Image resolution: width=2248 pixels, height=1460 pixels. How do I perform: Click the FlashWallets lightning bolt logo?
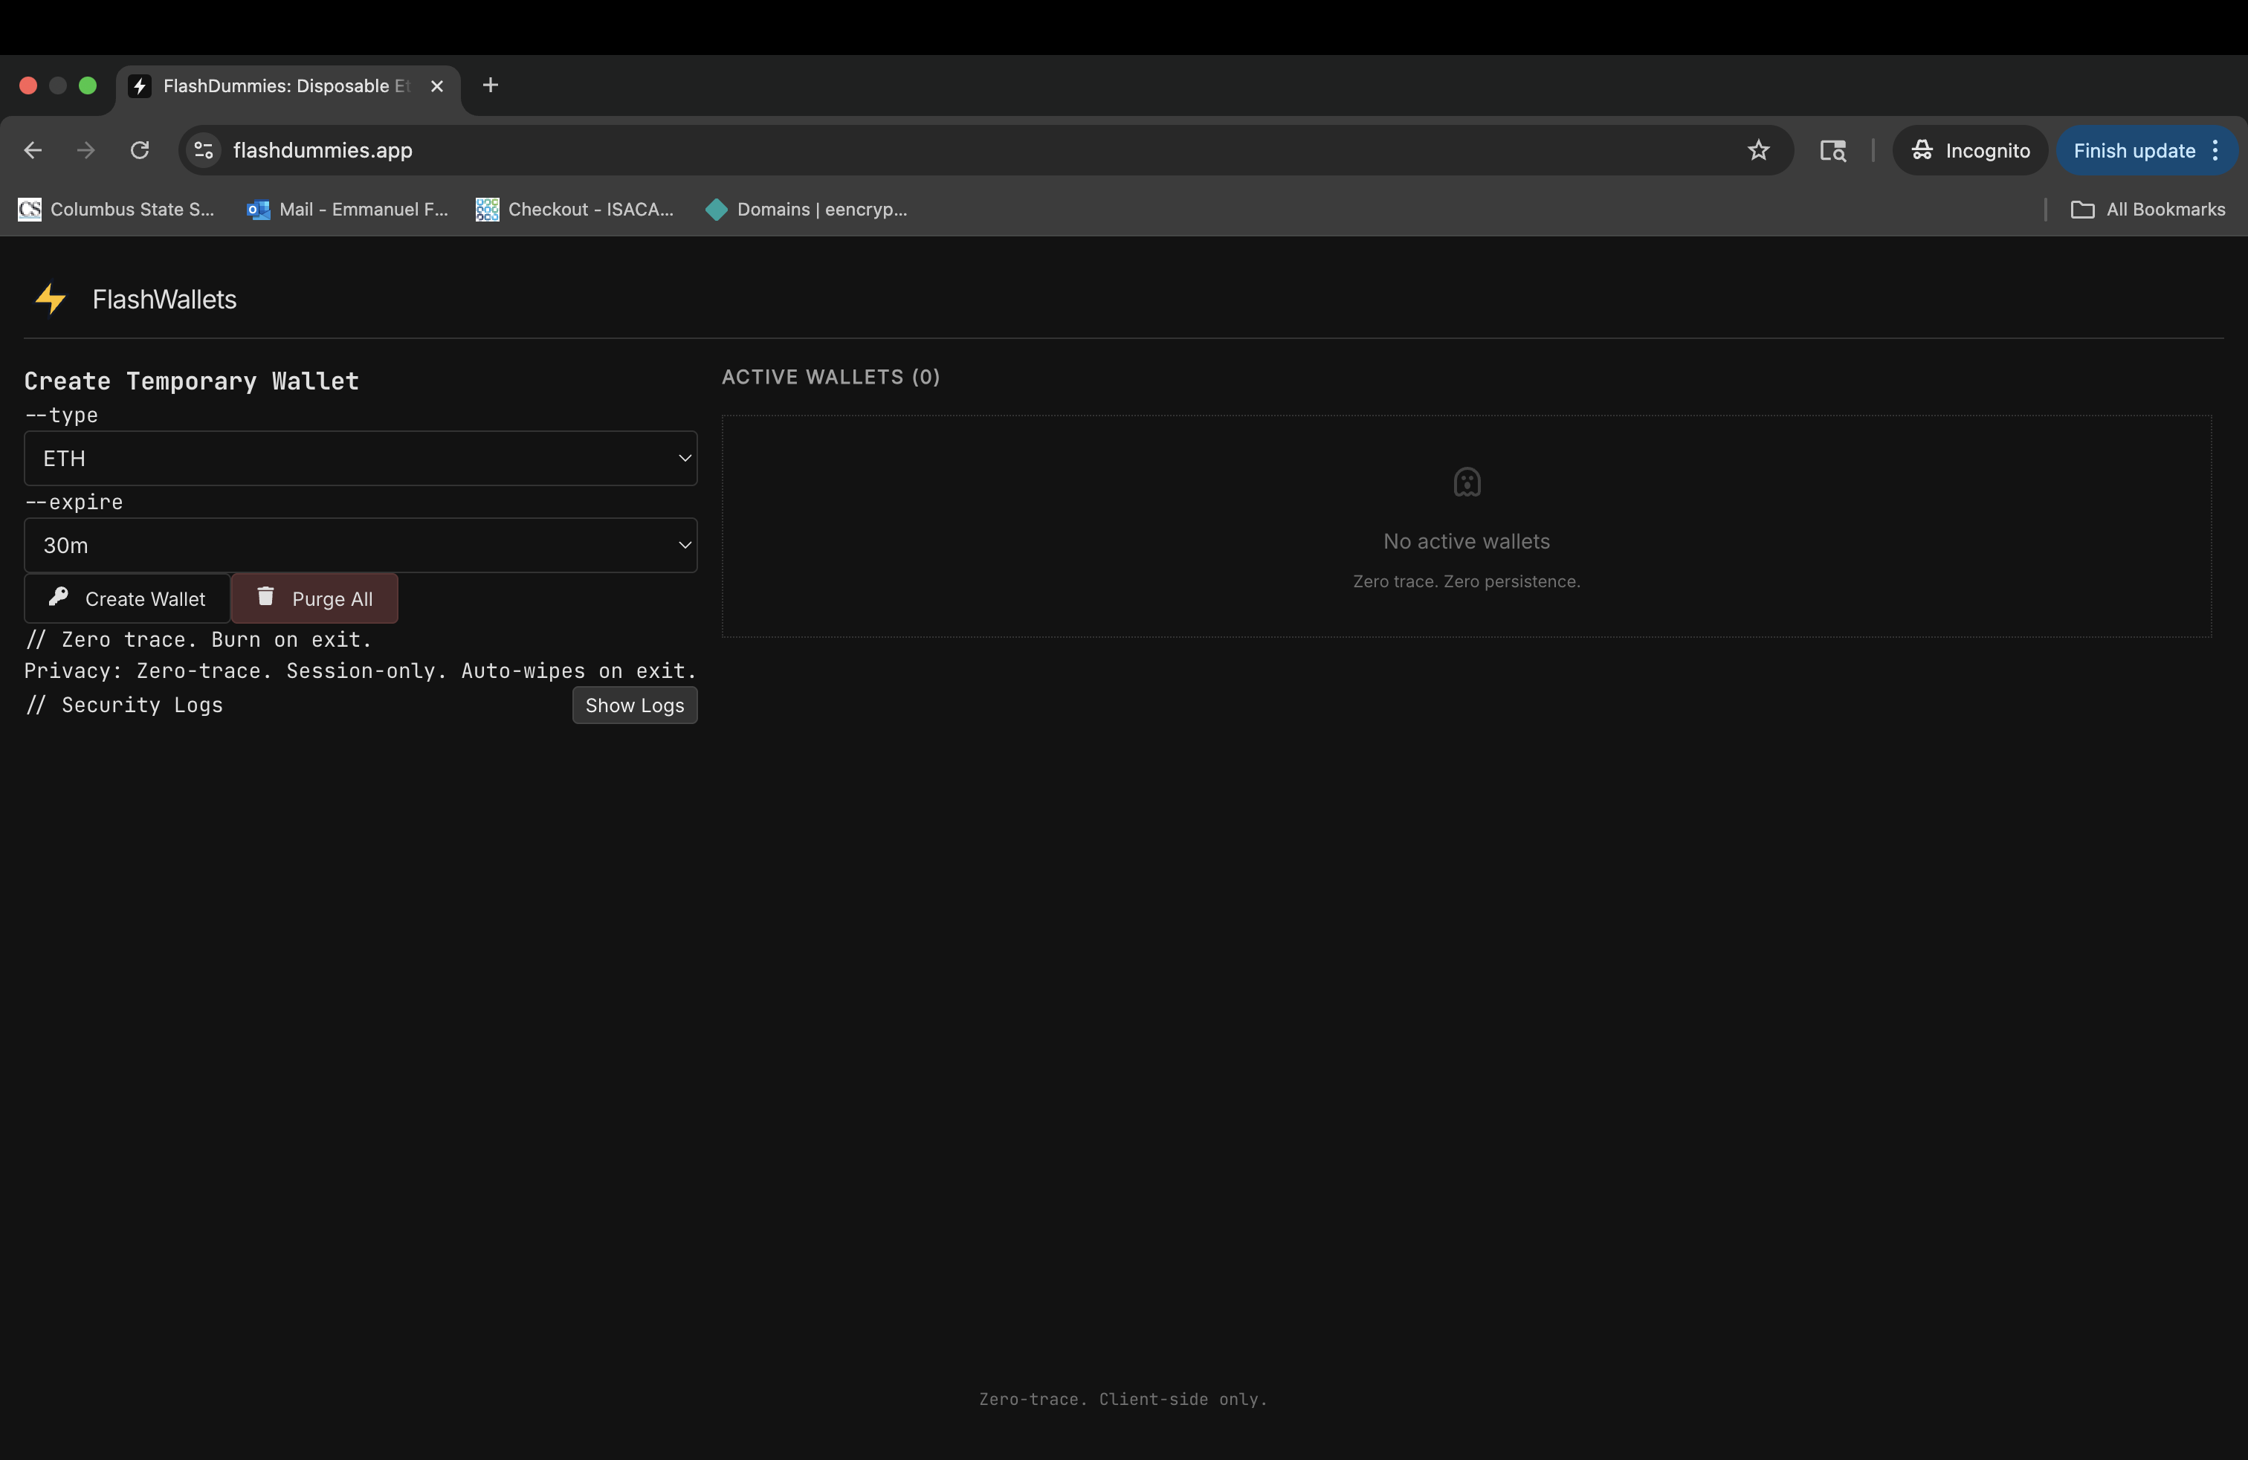tap(50, 300)
